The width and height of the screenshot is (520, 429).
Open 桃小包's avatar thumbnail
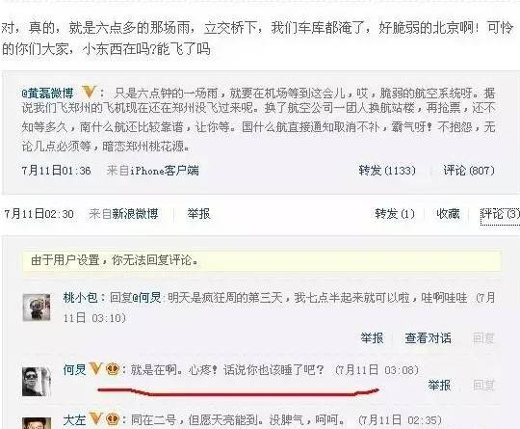tap(37, 308)
